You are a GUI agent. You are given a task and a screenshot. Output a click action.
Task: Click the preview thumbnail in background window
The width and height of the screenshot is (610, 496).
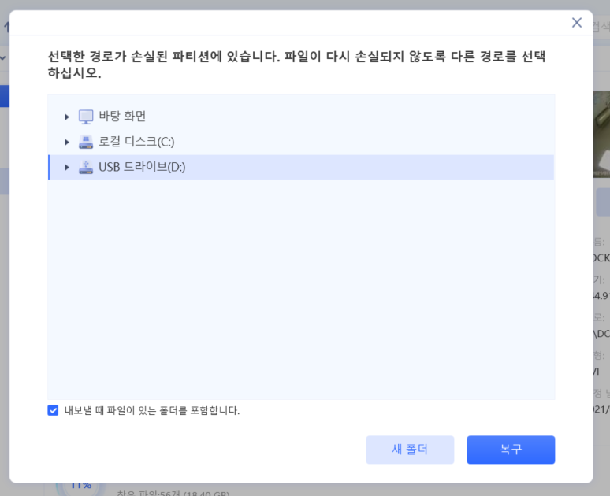(601, 134)
